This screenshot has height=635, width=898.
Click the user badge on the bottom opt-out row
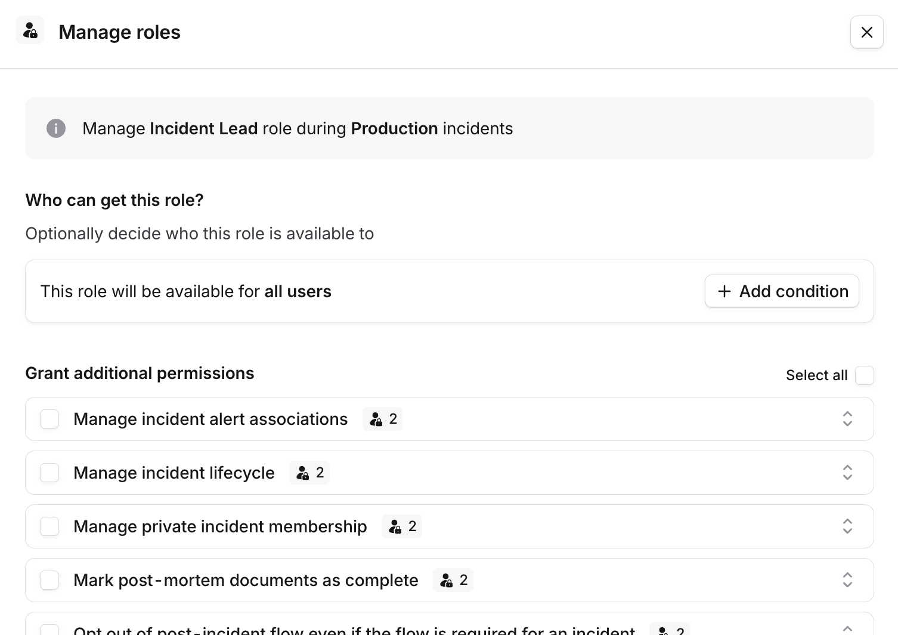[x=669, y=630]
